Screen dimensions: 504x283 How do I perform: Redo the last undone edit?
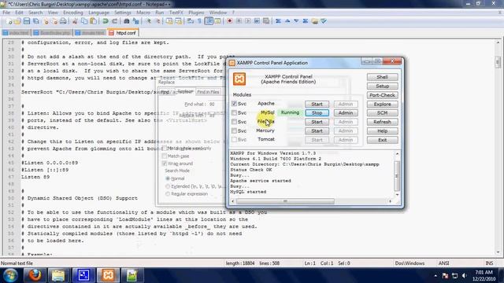[114, 21]
